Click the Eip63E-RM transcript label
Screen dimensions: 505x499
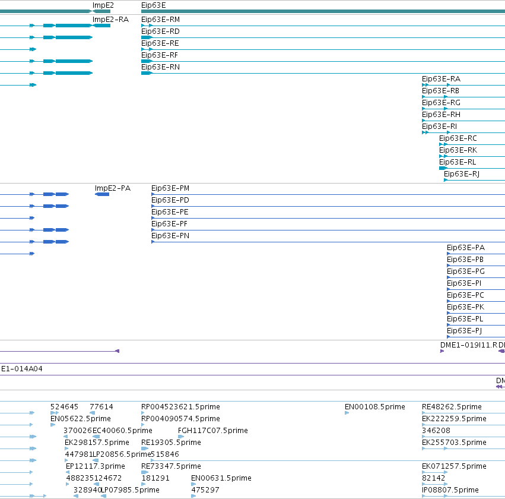tap(160, 20)
